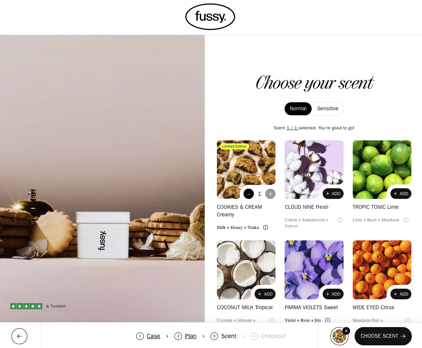This screenshot has height=348, width=422.
Task: Open info icon for Lime + Basil + Mandarin
Action: pos(406,220)
